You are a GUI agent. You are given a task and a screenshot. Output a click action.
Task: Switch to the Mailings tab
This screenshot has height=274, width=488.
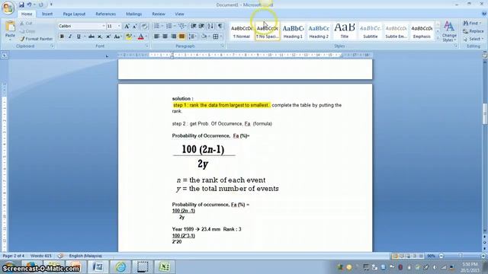[134, 14]
